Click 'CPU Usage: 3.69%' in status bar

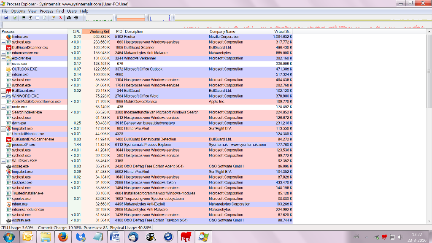pos(17,228)
